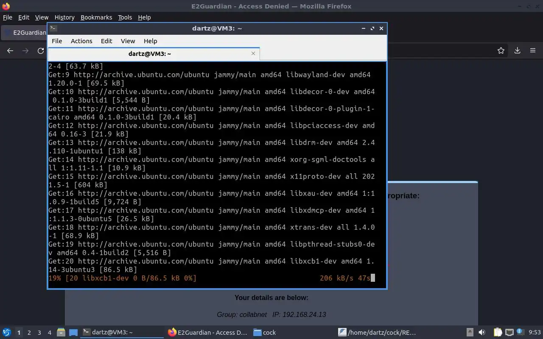
Task: Open the desktop start menu icon
Action: [x=7, y=333]
